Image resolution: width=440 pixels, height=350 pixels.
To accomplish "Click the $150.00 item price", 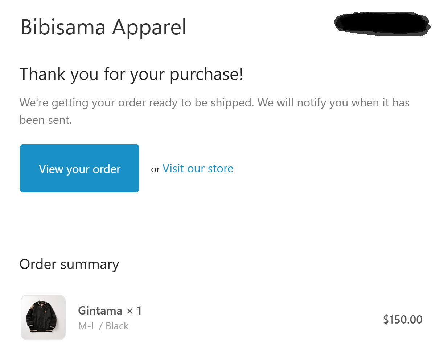I will [403, 320].
